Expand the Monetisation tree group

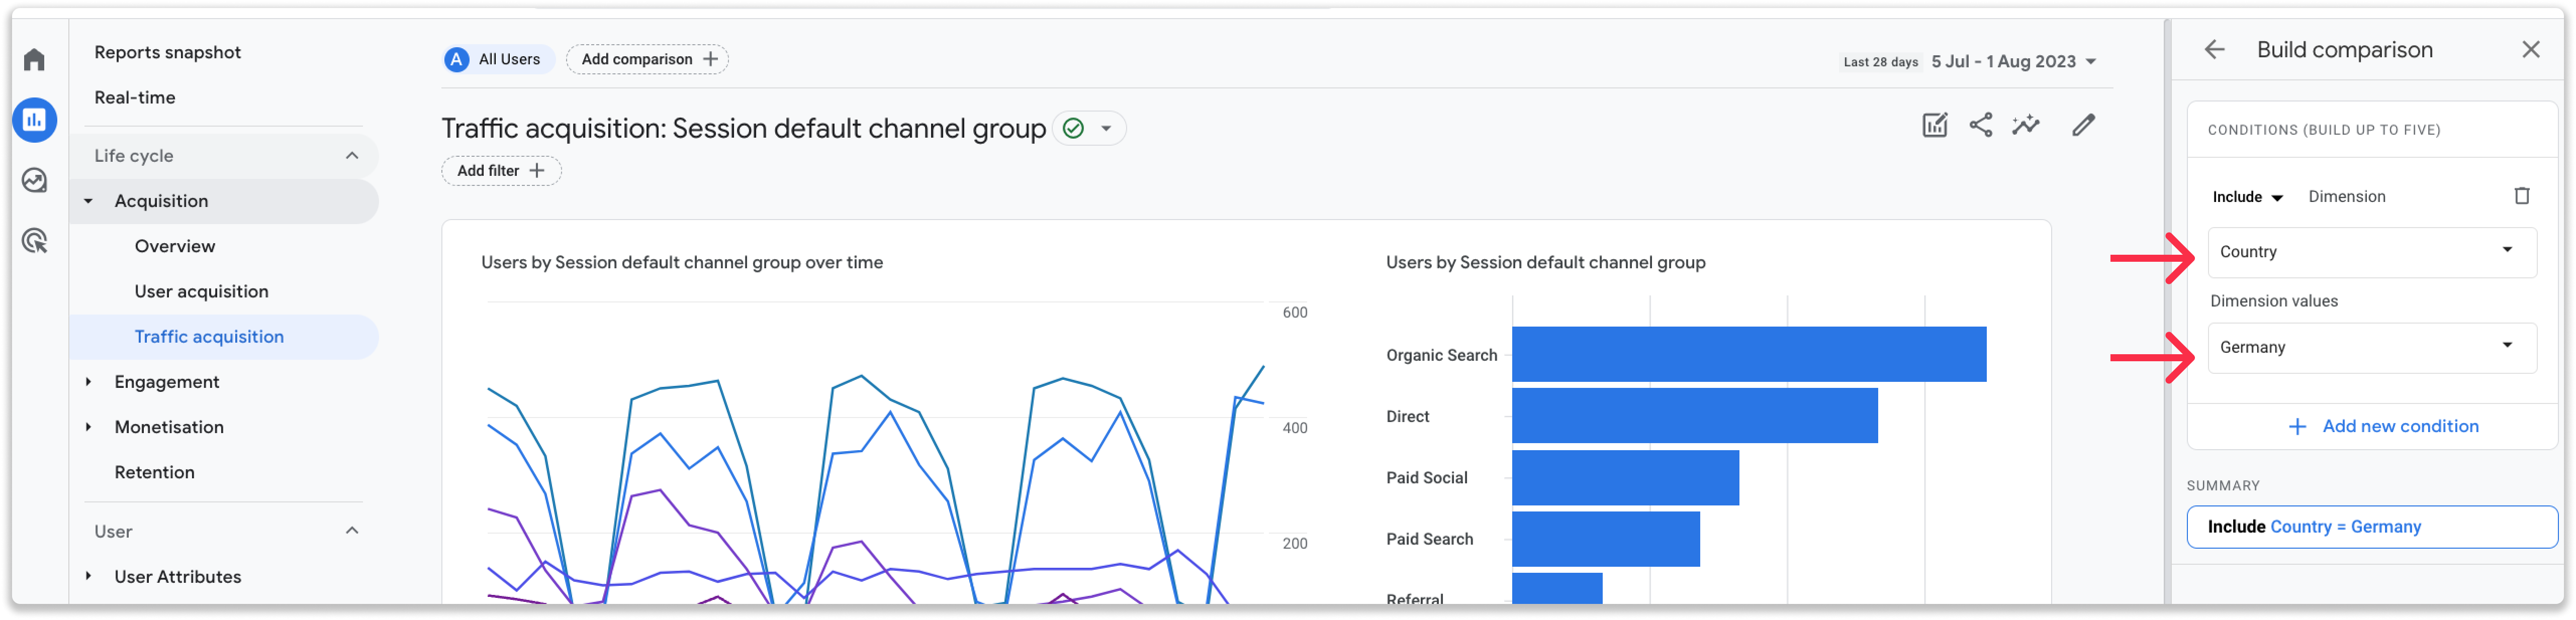pos(88,427)
